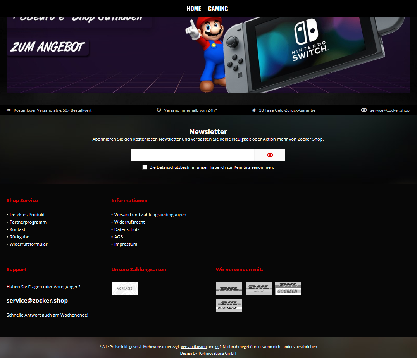The height and width of the screenshot is (358, 417).
Task: Open Versand und Zahlungsbedingungen link
Action: coord(150,215)
